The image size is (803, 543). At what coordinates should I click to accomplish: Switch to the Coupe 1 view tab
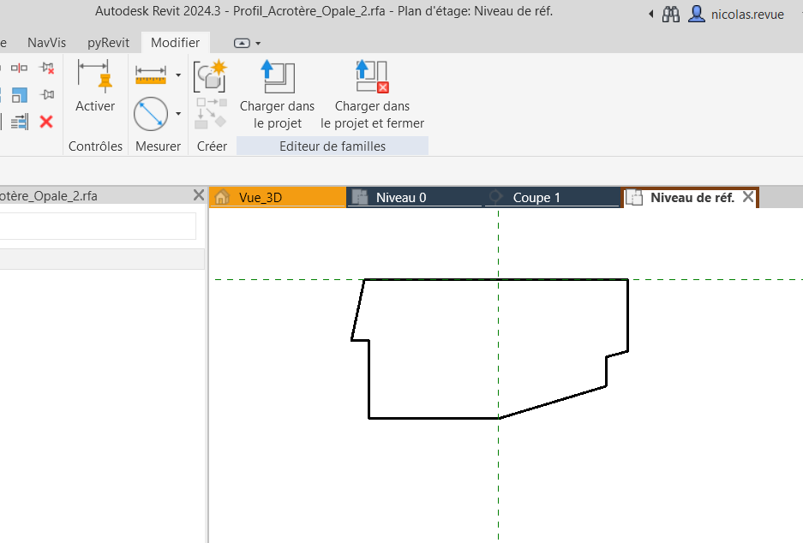[x=552, y=198]
